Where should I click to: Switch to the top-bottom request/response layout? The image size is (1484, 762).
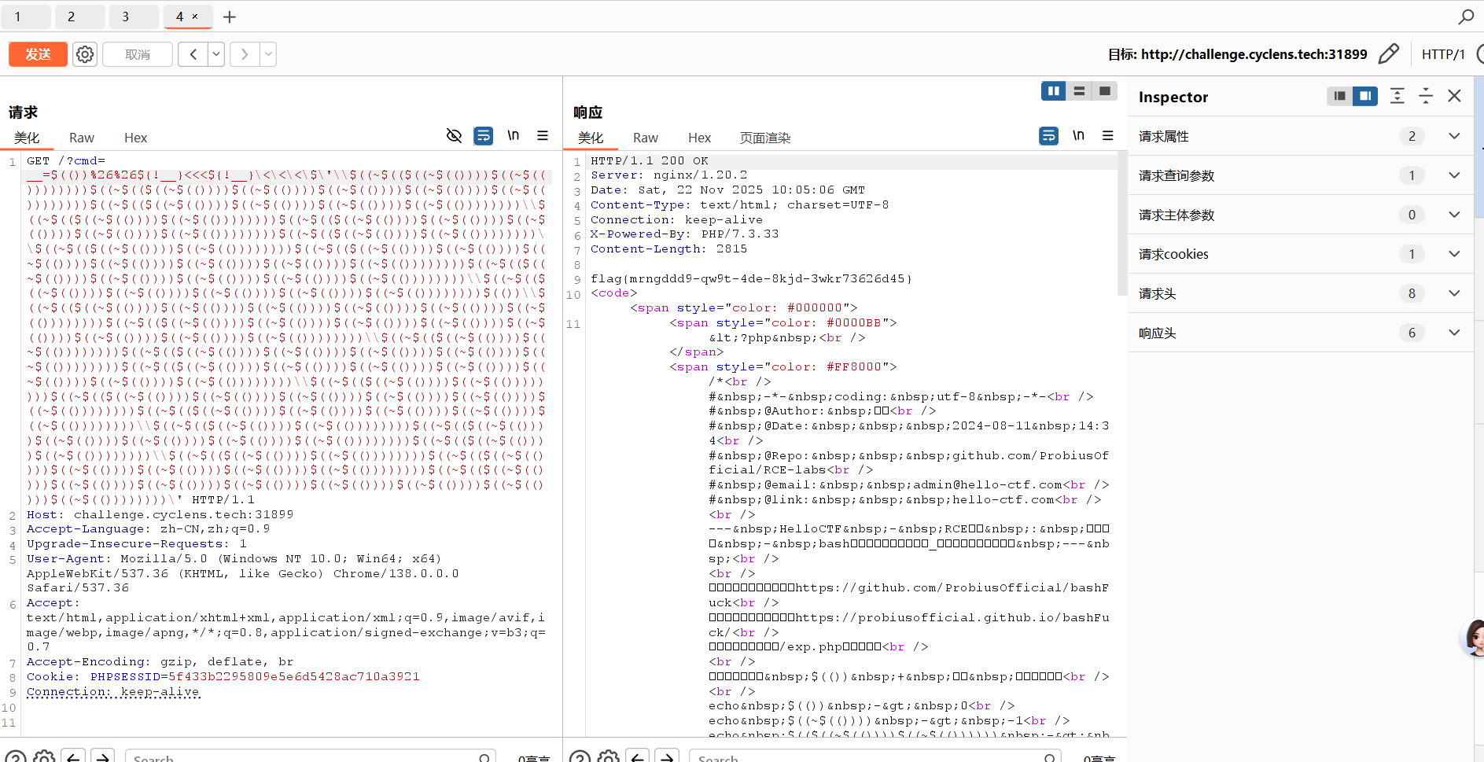[x=1079, y=91]
